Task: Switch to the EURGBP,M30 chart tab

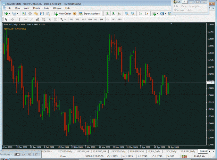Action: click(137, 151)
